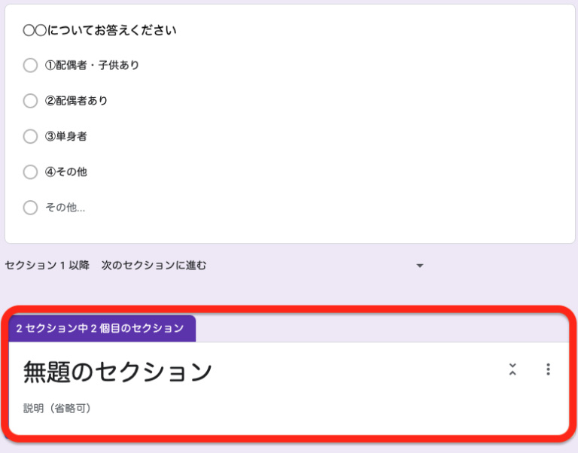Choose the ②配偶者あり radio circle
The width and height of the screenshot is (578, 453).
click(30, 101)
